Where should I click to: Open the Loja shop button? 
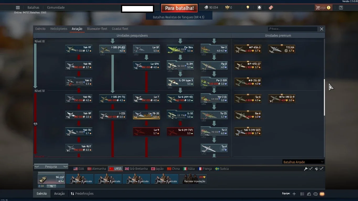pos(323,8)
